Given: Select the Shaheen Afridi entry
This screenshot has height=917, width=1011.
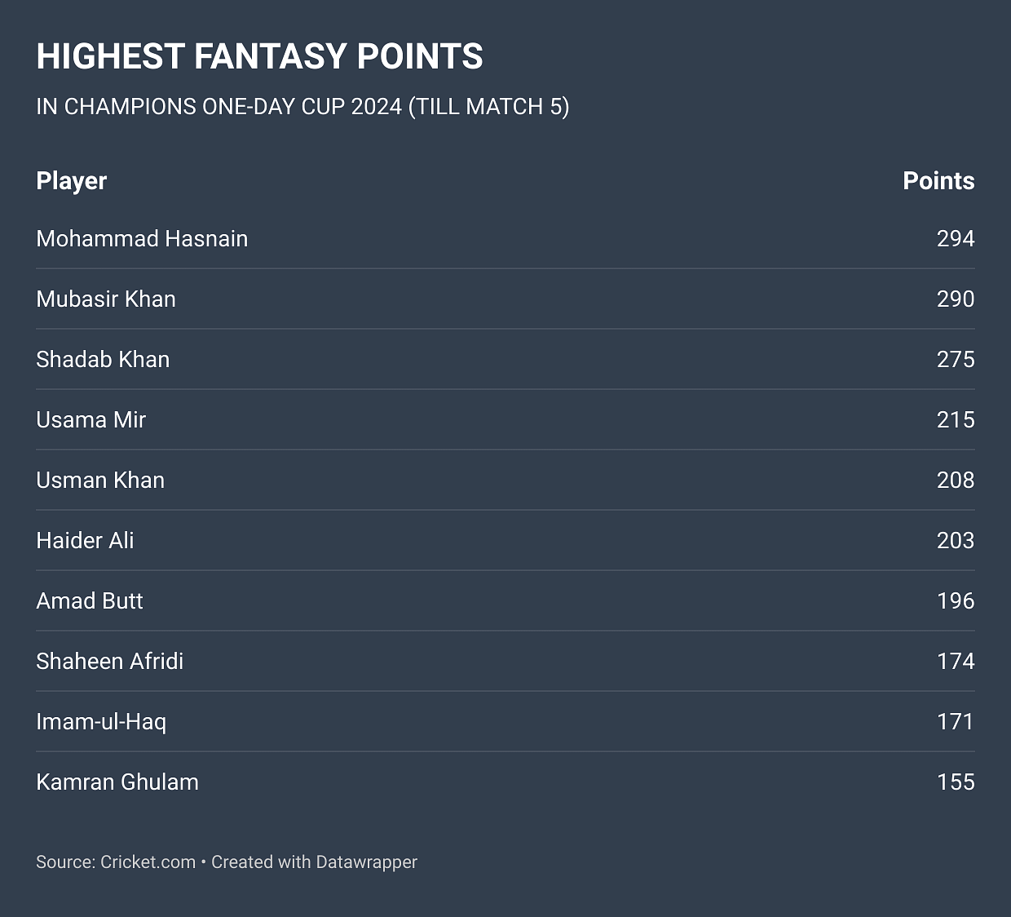Looking at the screenshot, I should click(x=109, y=662).
